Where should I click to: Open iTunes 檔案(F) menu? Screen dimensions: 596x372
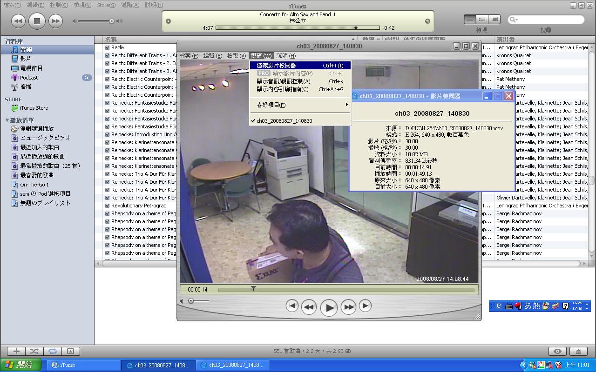pos(12,5)
